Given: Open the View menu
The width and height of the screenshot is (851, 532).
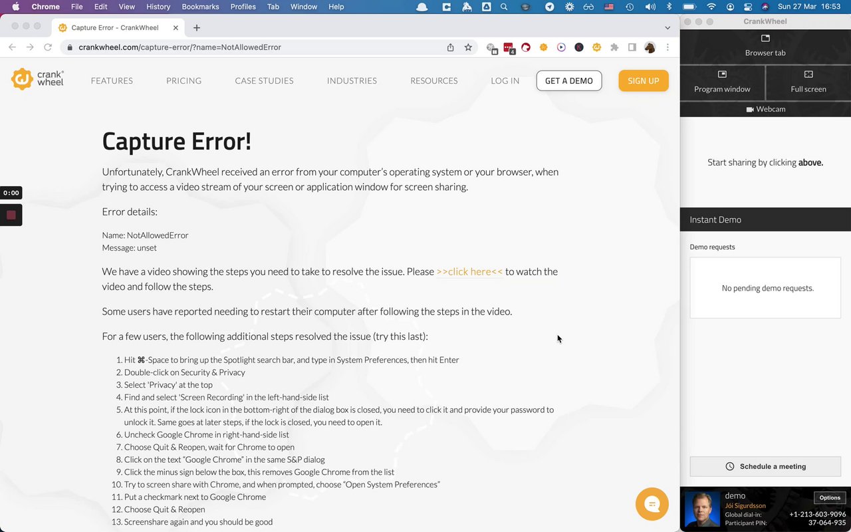Looking at the screenshot, I should pos(126,7).
